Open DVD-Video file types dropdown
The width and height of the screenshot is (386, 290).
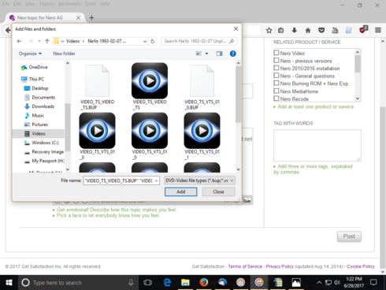(x=199, y=180)
